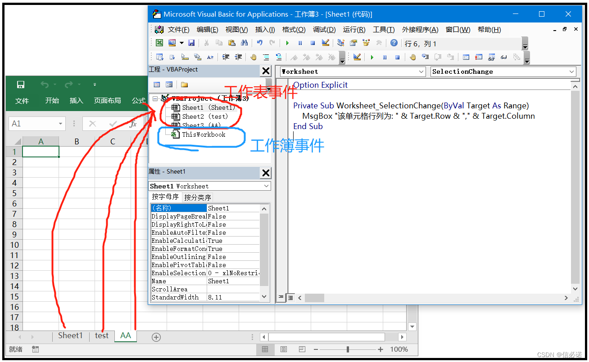Switch back to Microsoft Excel view icon
The width and height of the screenshot is (589, 362).
pyautogui.click(x=159, y=43)
